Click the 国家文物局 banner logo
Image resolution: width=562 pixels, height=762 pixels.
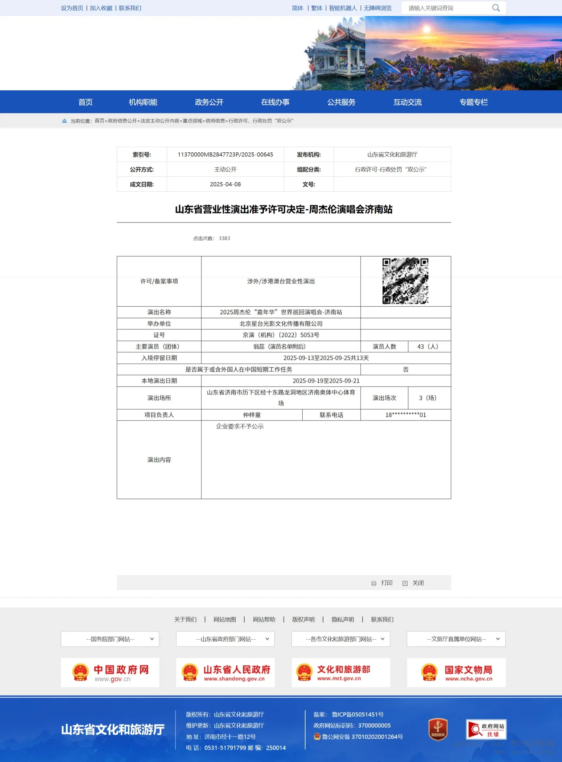point(456,672)
